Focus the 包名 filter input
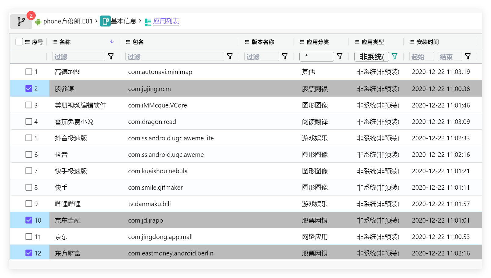The image size is (491, 278). click(x=175, y=57)
